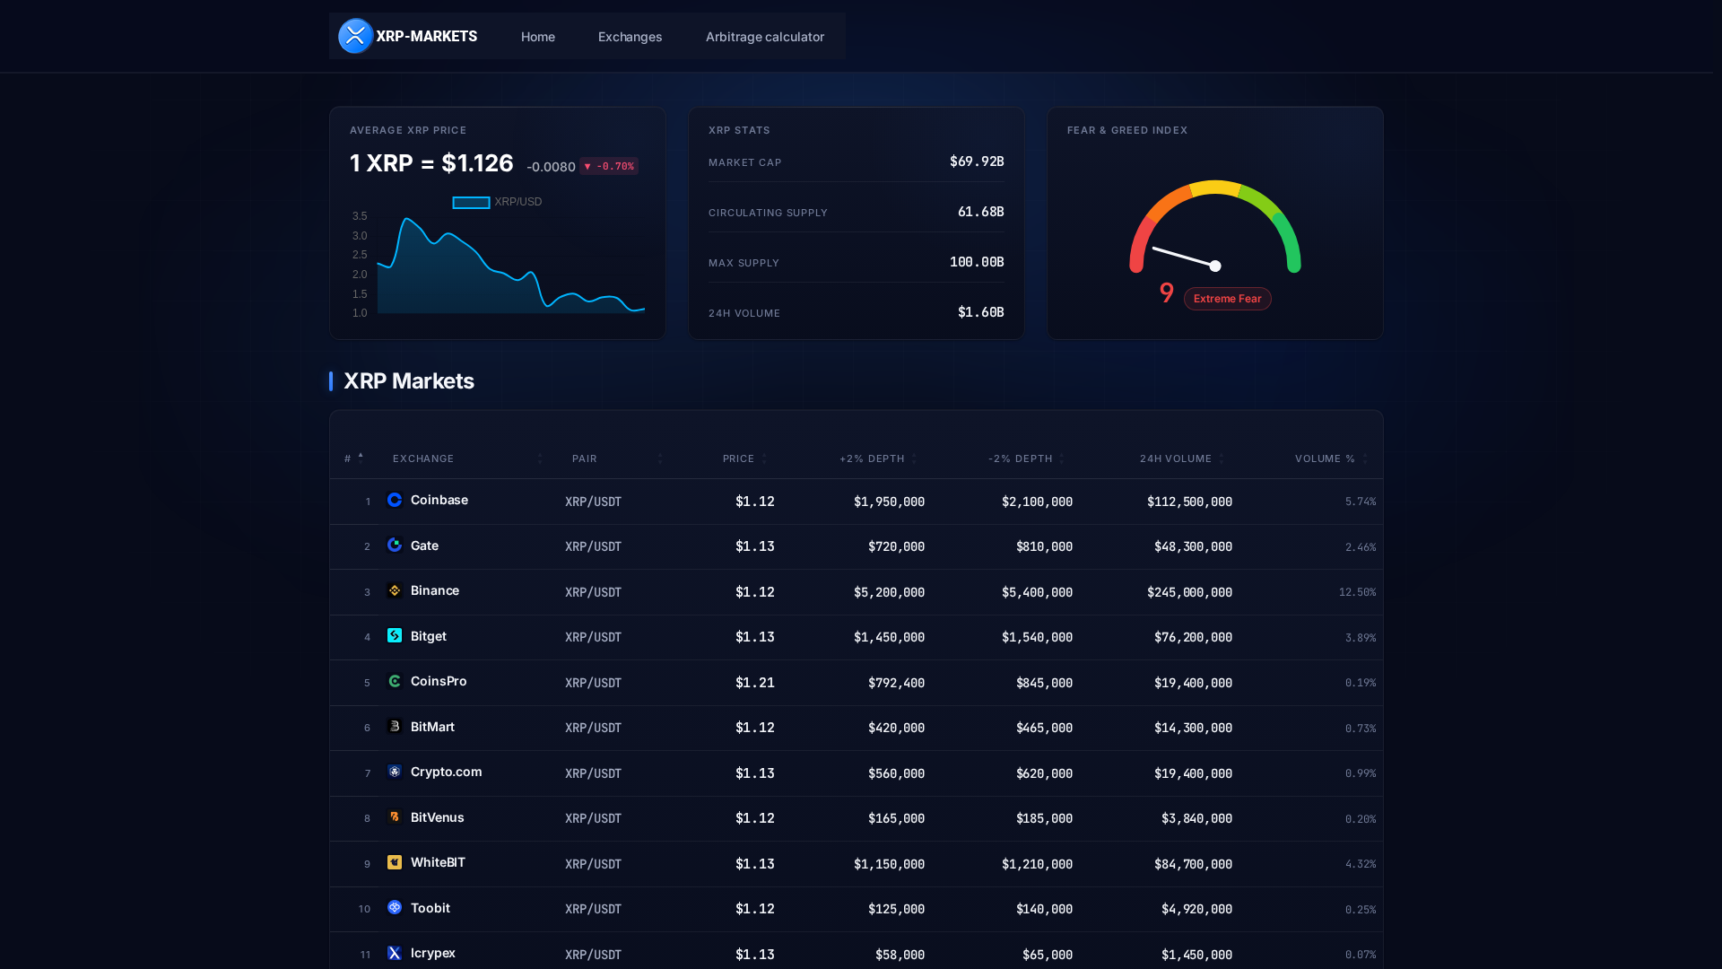Click WhiteBIT's 24H volume $84,700,000
This screenshot has height=969, width=1722.
pos(1193,864)
